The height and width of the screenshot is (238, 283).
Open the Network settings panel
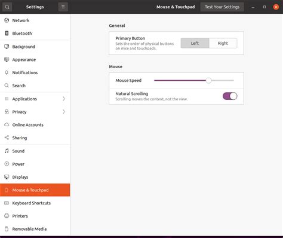(x=35, y=20)
